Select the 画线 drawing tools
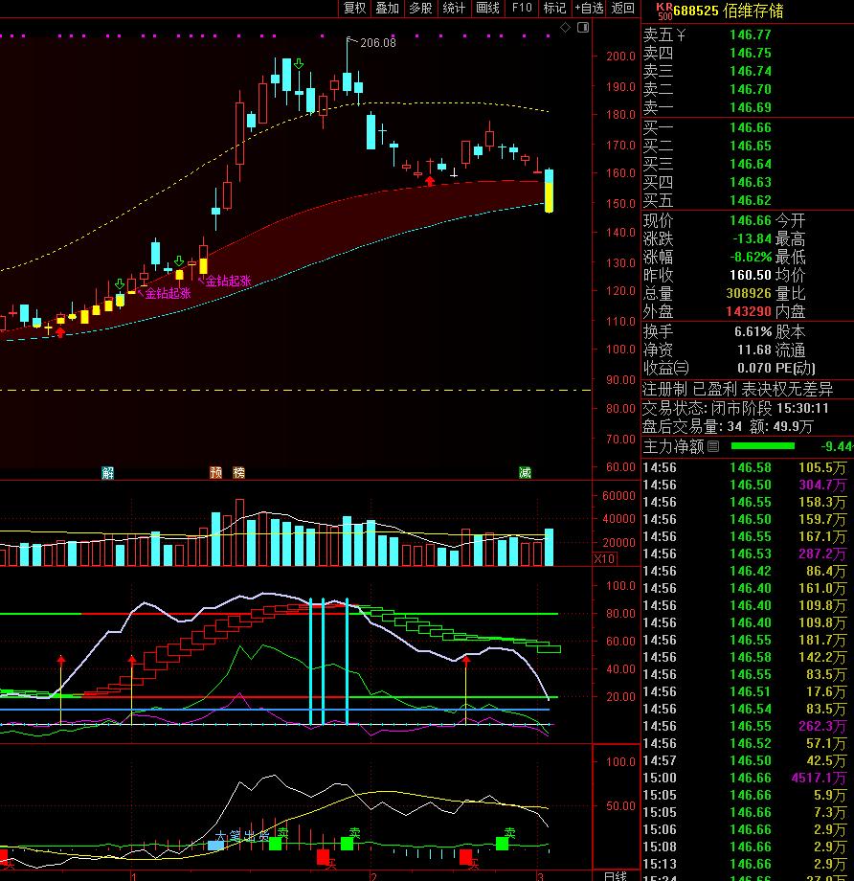854x881 pixels. pyautogui.click(x=487, y=8)
